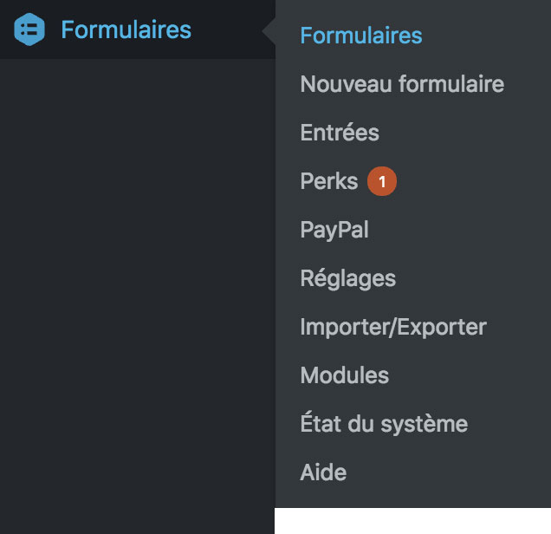Open the Modules add-ons page
551x534 pixels.
pyautogui.click(x=344, y=375)
